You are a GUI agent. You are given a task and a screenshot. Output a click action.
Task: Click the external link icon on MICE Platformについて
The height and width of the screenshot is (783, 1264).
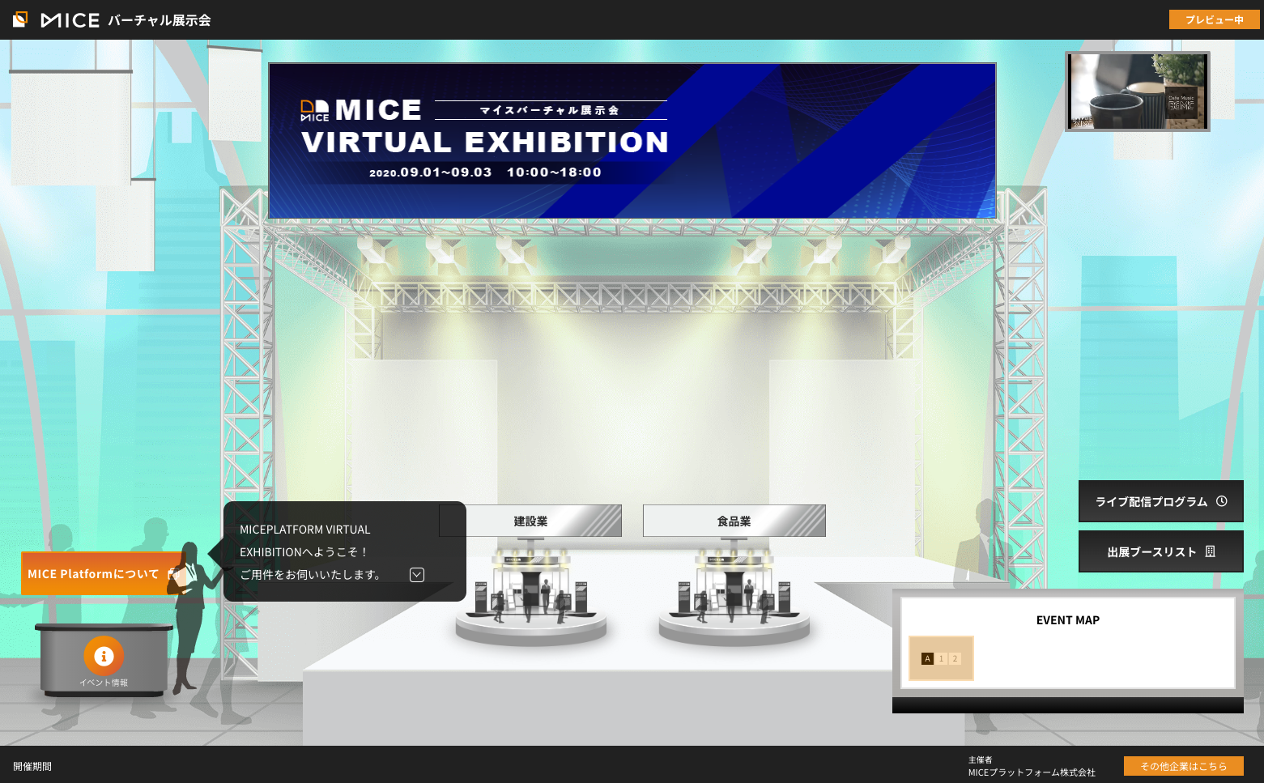172,573
